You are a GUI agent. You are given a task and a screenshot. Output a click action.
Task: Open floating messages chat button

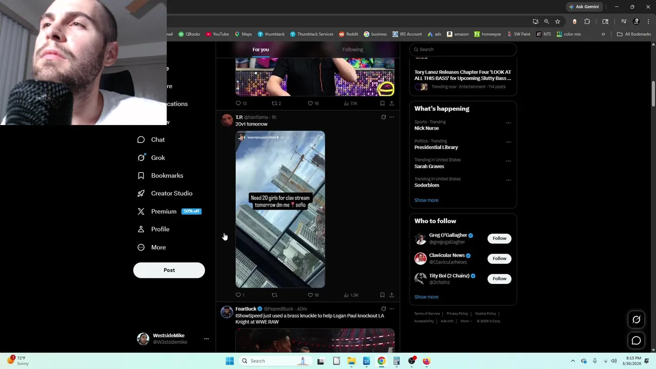[x=636, y=340]
